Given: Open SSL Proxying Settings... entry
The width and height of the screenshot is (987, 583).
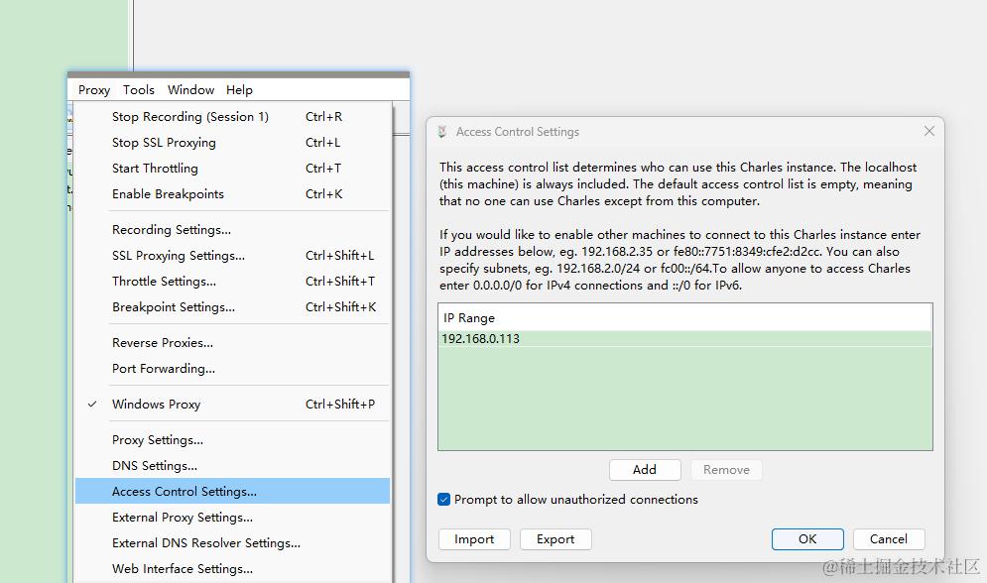Looking at the screenshot, I should point(232,256).
